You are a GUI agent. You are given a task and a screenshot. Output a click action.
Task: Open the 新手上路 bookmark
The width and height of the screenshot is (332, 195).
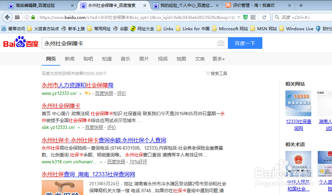[x=73, y=29]
